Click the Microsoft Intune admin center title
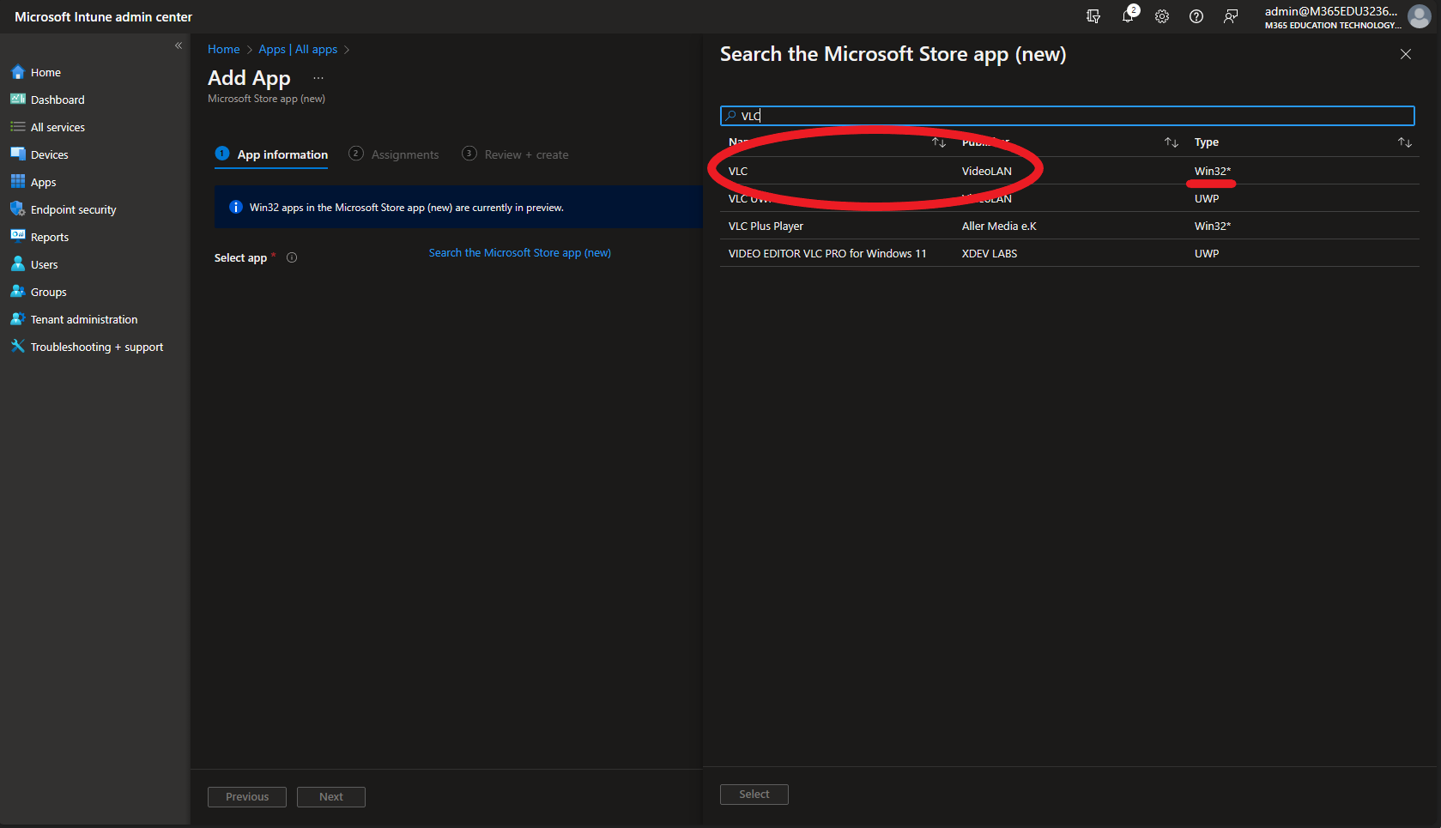 pos(103,17)
